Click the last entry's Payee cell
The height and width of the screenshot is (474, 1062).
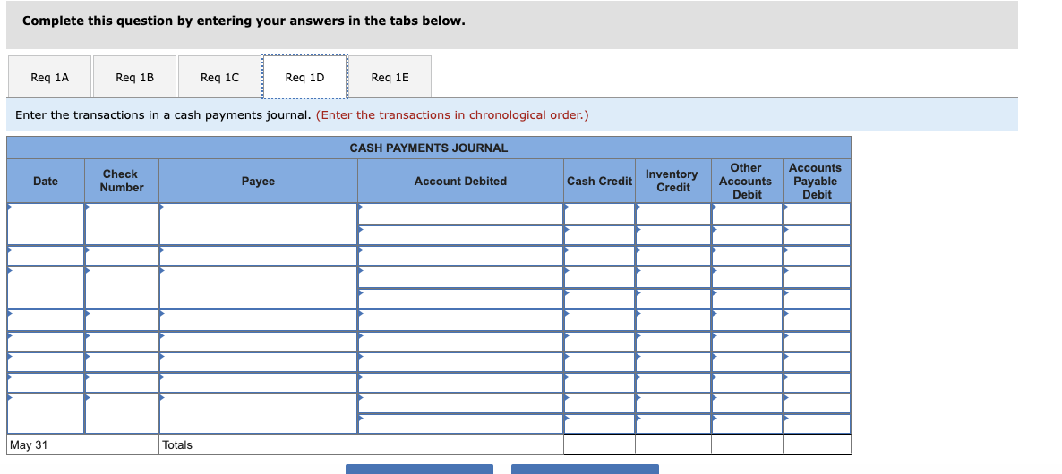coord(258,413)
